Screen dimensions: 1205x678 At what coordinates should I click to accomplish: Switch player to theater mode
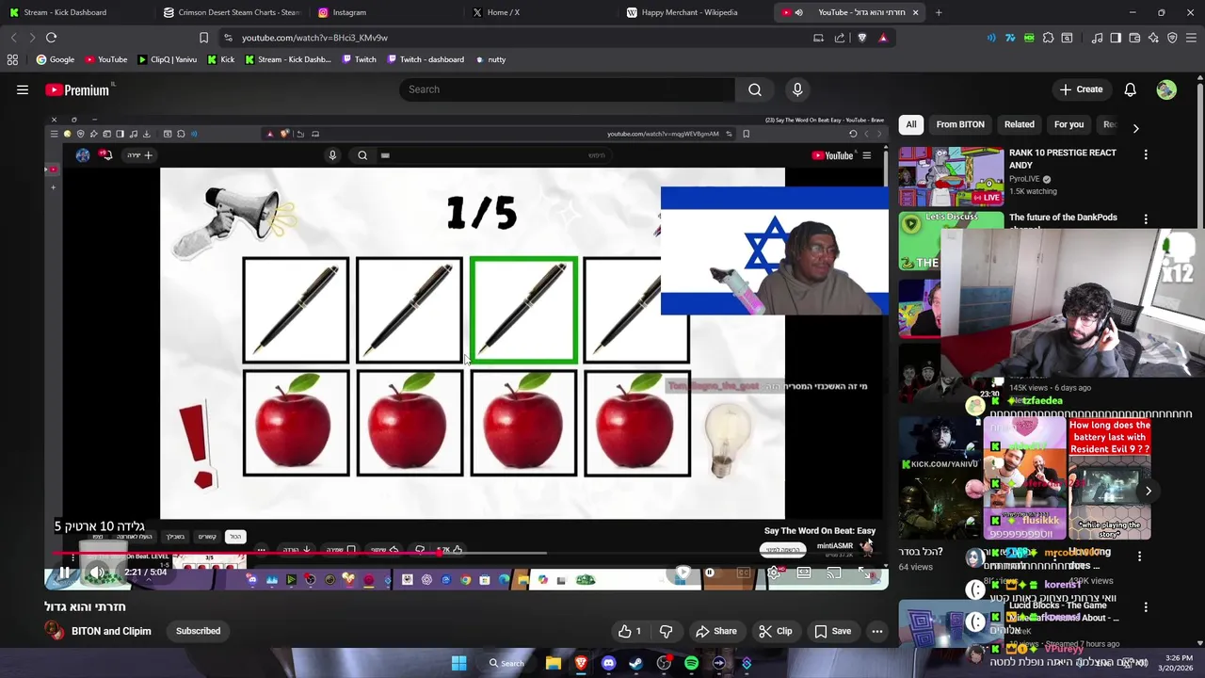point(804,573)
